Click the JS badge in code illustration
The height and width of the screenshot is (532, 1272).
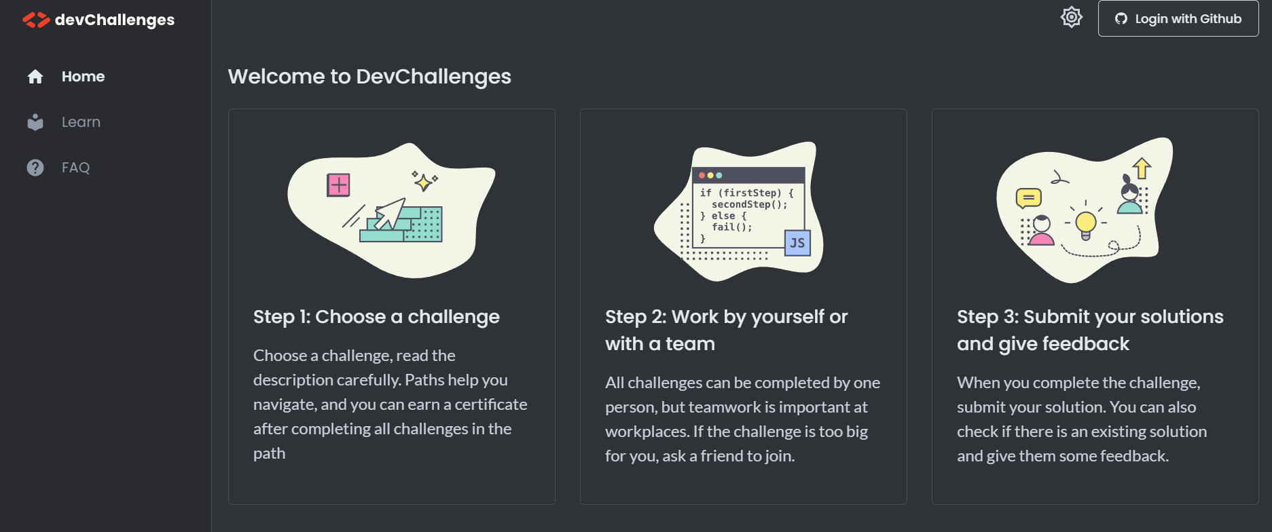click(x=797, y=243)
